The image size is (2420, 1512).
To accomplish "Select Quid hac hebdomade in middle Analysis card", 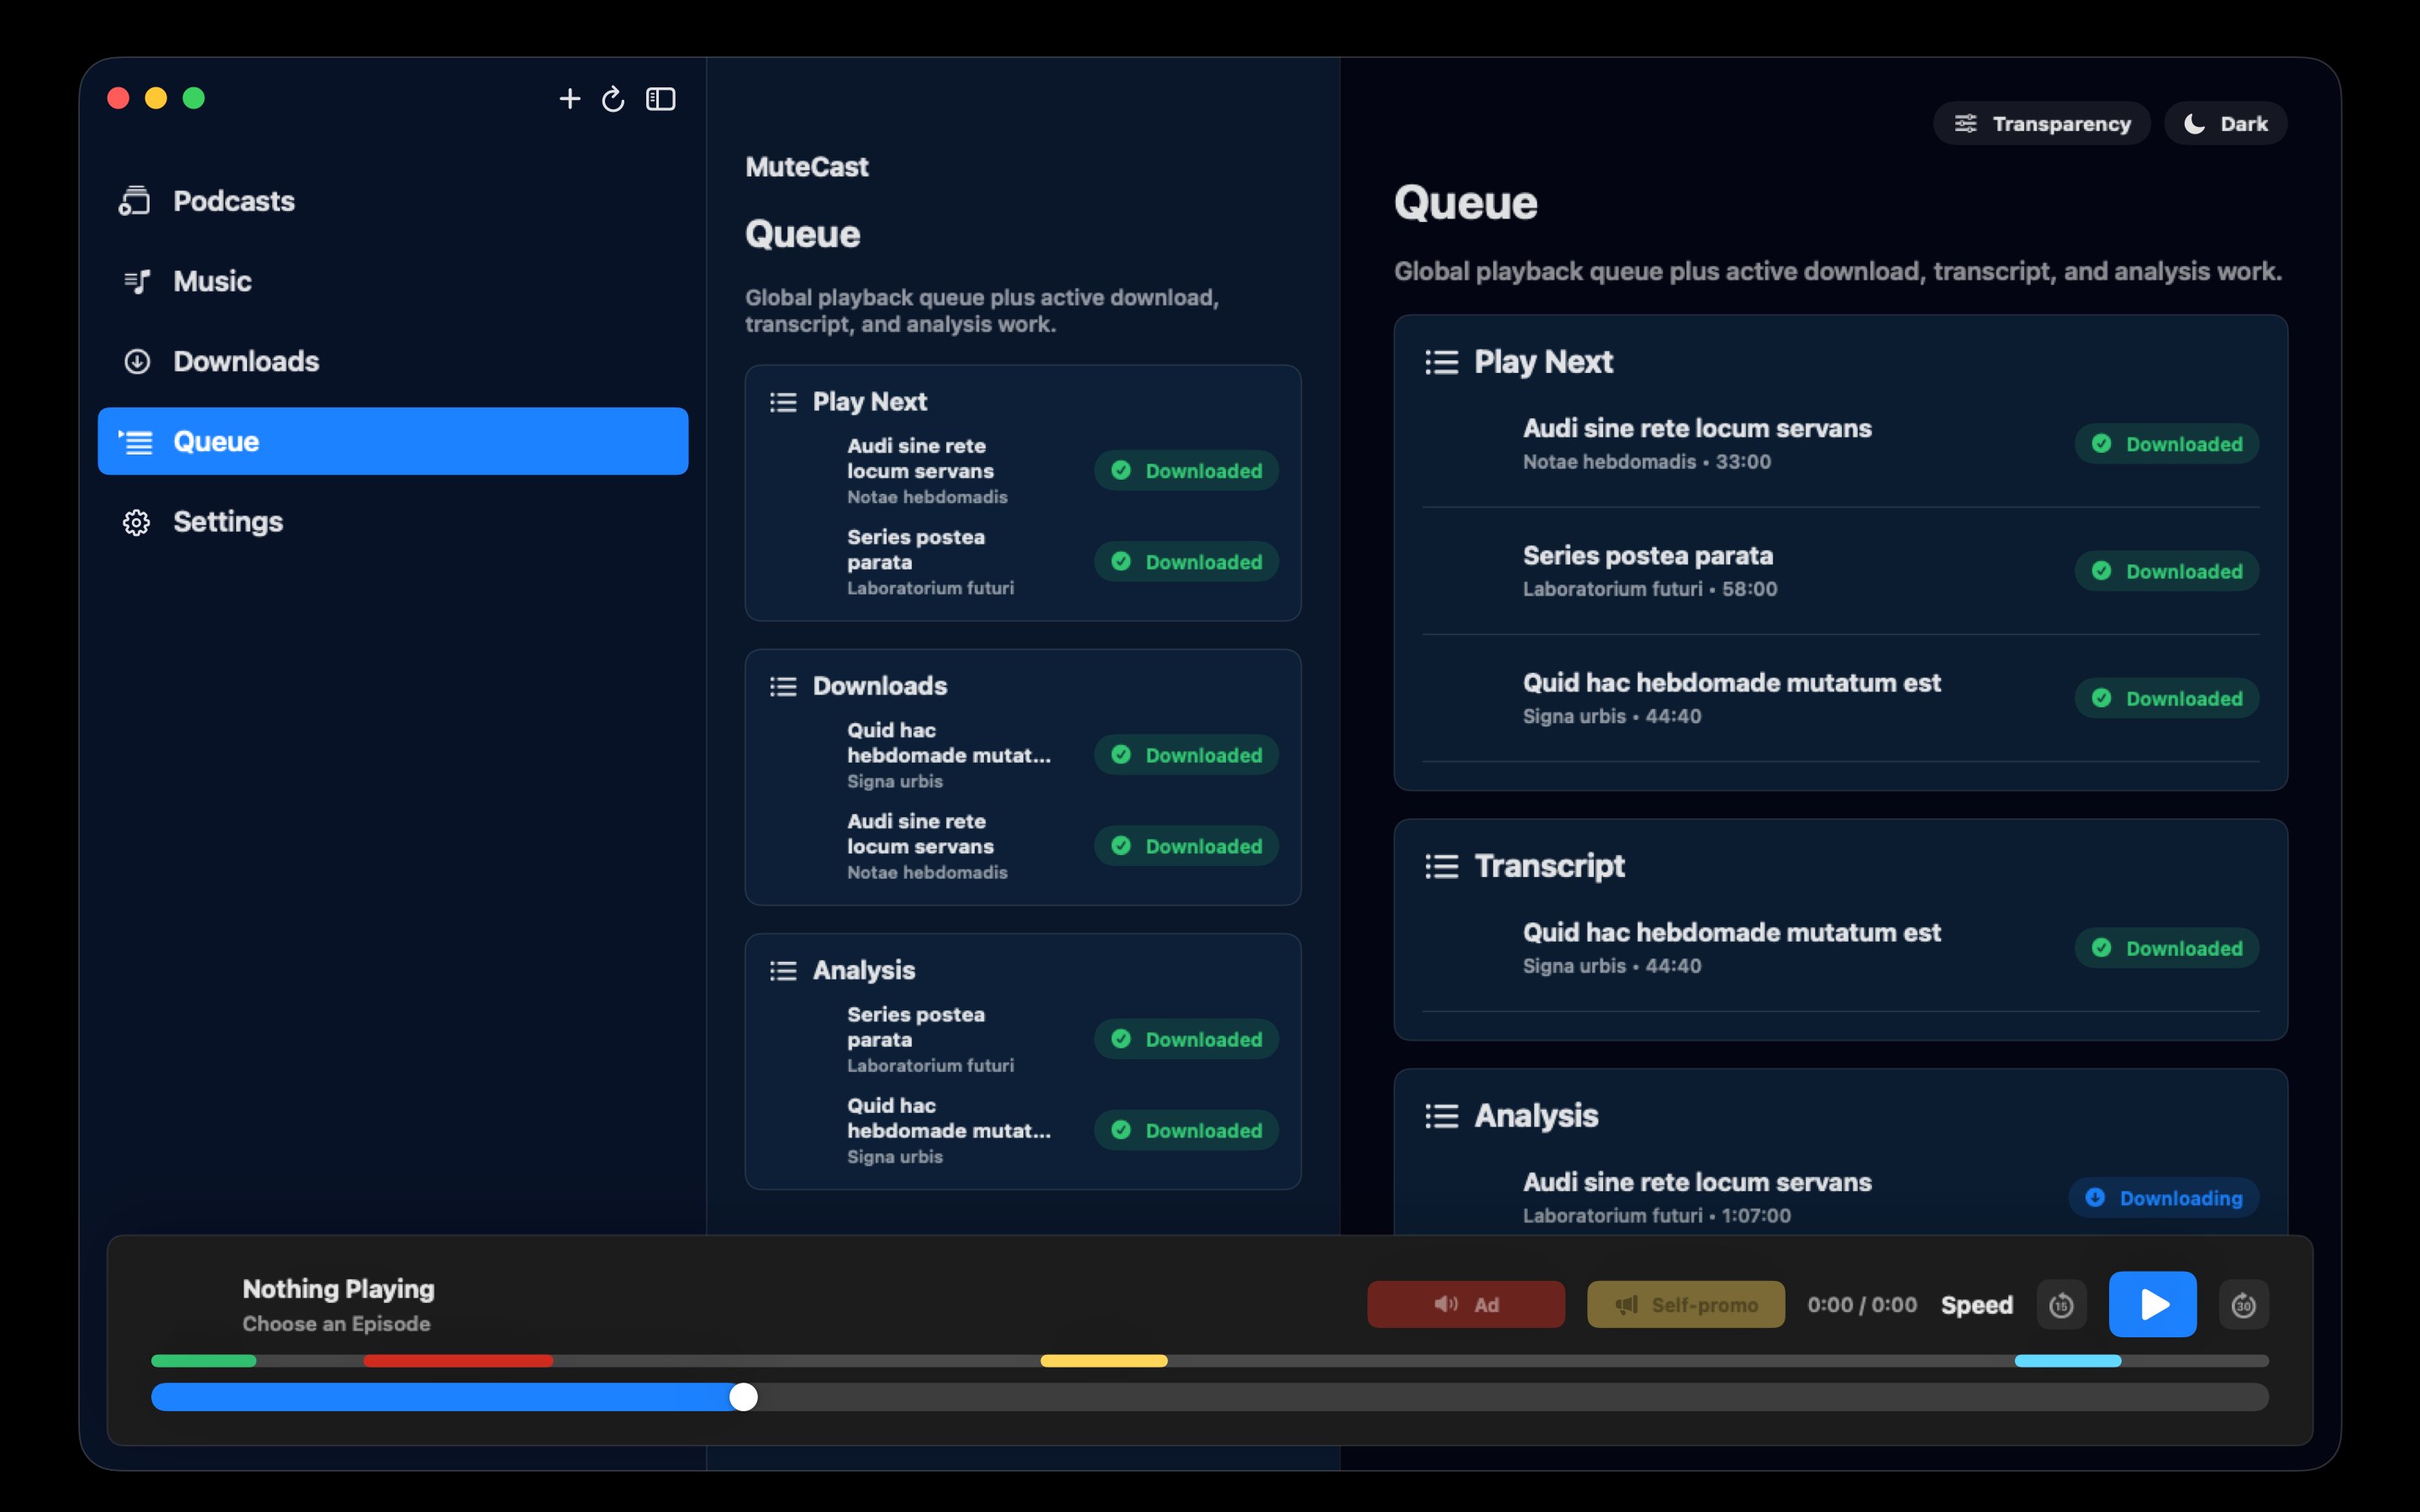I will point(1023,1130).
